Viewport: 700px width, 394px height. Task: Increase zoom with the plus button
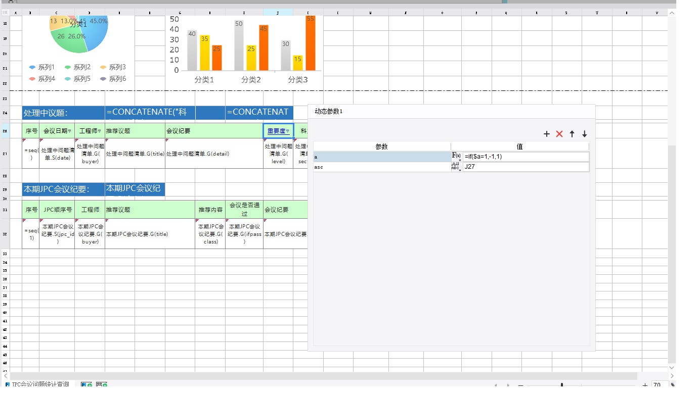(x=645, y=385)
